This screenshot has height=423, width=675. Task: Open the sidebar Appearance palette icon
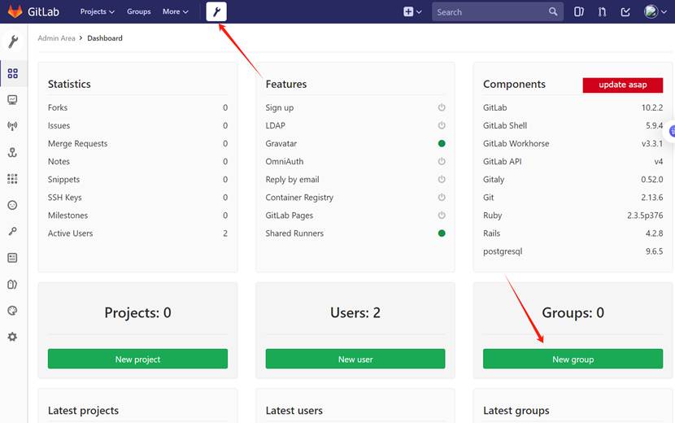click(x=12, y=311)
